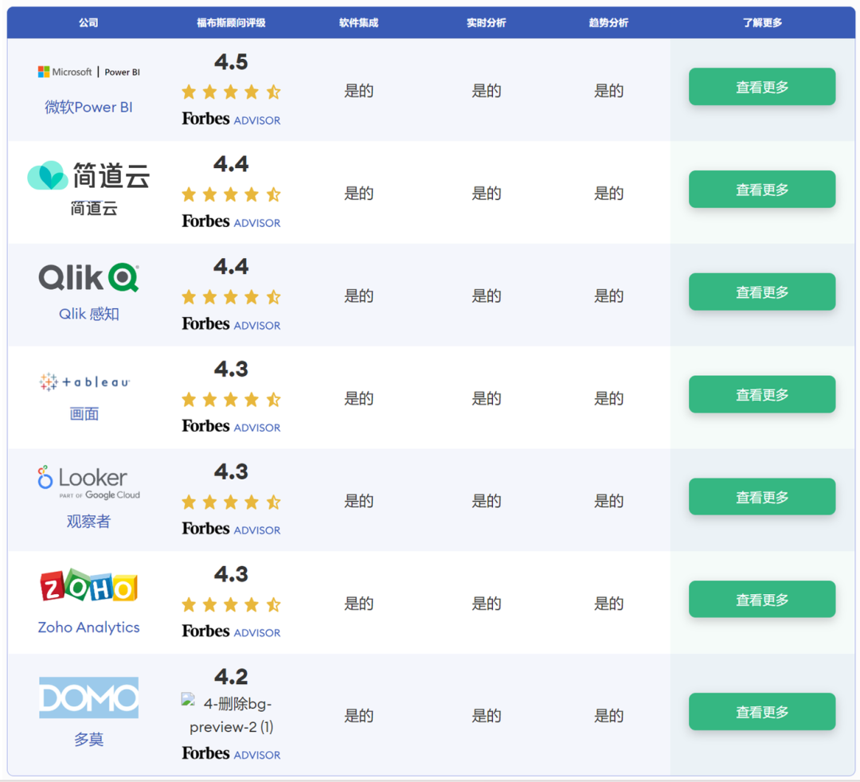Click the Tableau logo
Image resolution: width=860 pixels, height=782 pixels.
(x=84, y=381)
